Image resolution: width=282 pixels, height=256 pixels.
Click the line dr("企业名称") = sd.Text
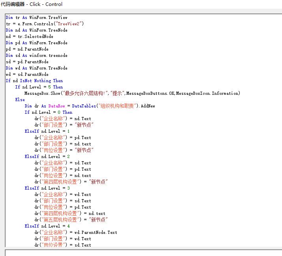click(x=63, y=163)
